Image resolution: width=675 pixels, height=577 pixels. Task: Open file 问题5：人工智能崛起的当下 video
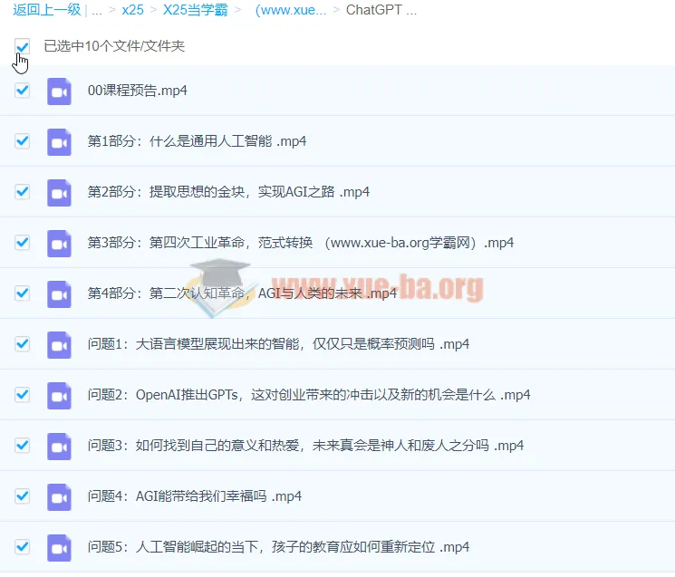278,547
